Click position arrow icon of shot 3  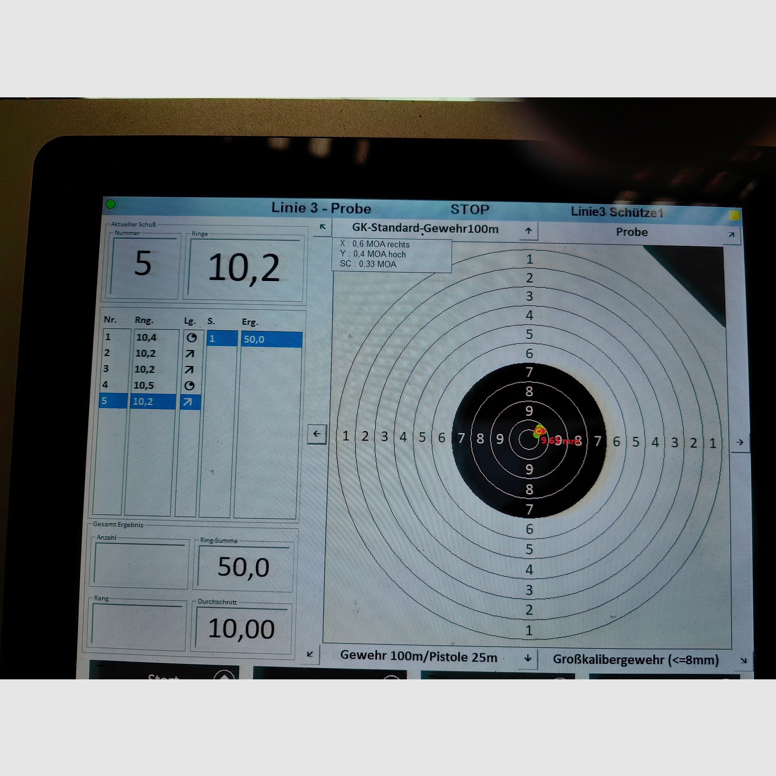(x=189, y=370)
